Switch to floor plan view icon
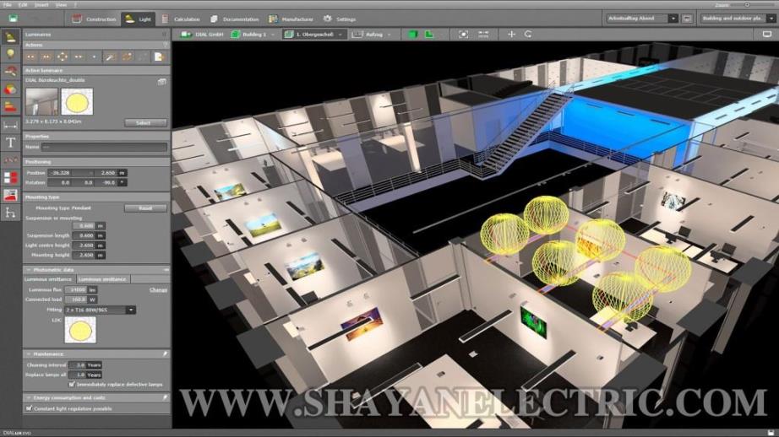 (429, 35)
